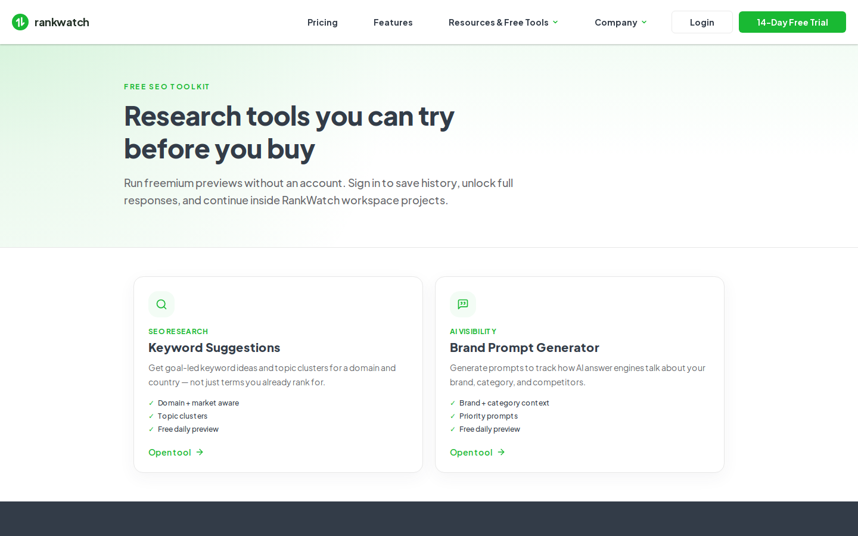This screenshot has width=858, height=536.
Task: Click the Topic clusters text
Action: [x=183, y=416]
